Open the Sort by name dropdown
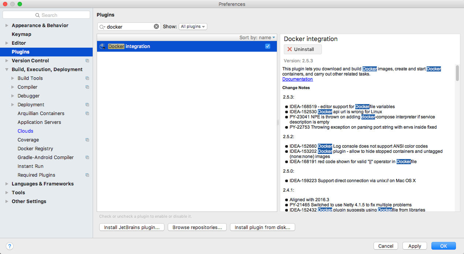Screen dimensions: 464x254 pos(257,37)
